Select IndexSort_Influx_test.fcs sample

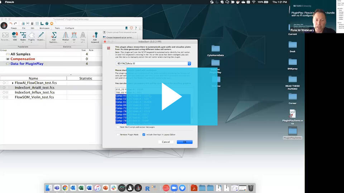click(35, 92)
